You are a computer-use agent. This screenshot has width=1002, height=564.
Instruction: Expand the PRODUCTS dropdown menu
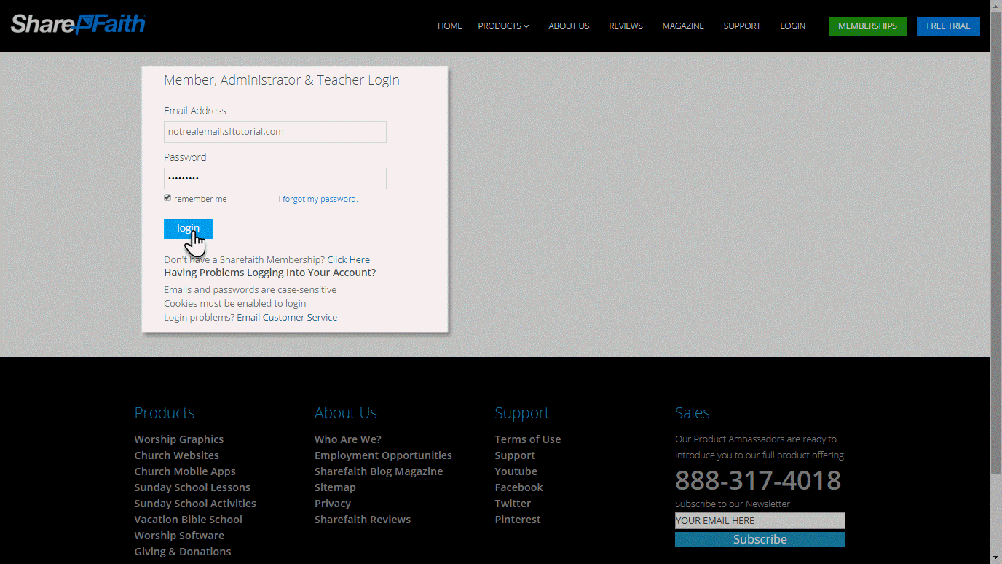pyautogui.click(x=503, y=26)
